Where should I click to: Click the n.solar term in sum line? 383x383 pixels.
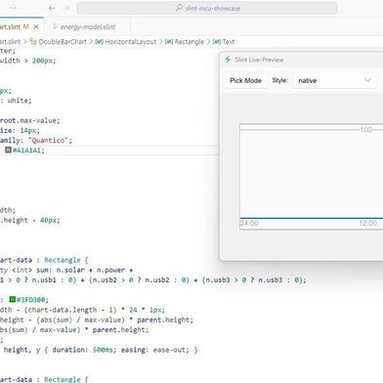click(x=70, y=270)
